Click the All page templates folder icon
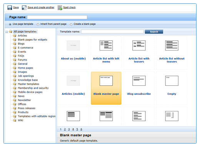This screenshot has width=200, height=147. 10,31
